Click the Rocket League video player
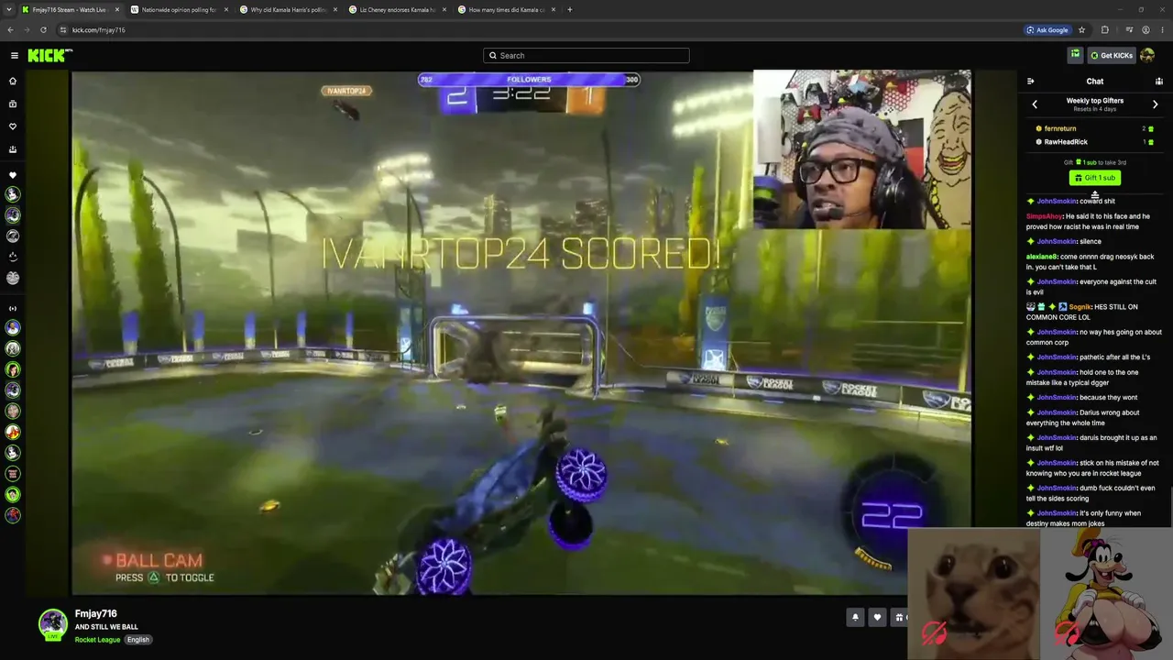Screen dimensions: 1173x660 point(521,333)
